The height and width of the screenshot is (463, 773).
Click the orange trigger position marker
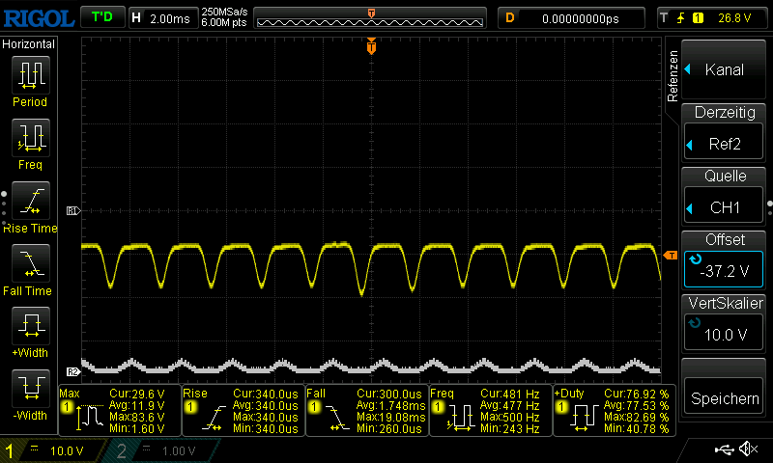[371, 46]
